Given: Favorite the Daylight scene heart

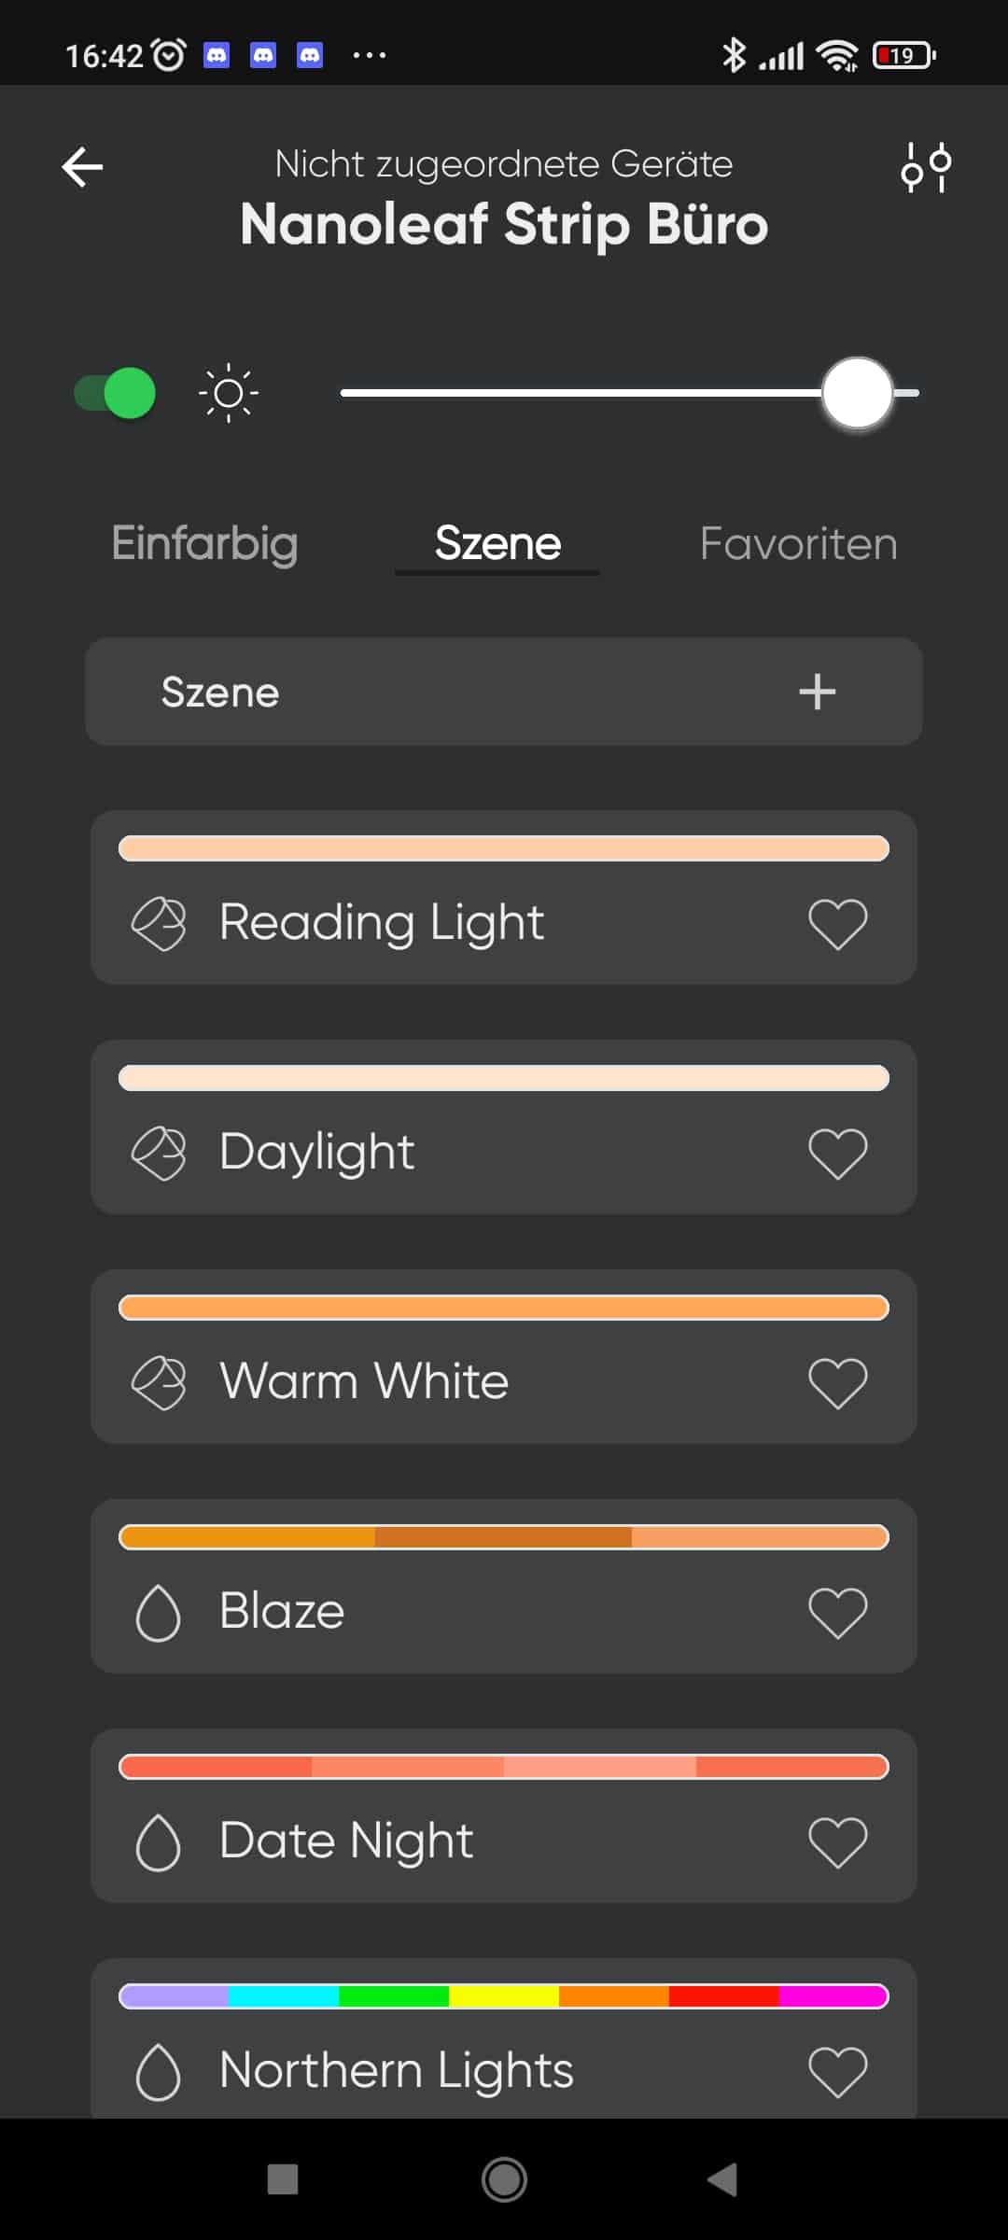Looking at the screenshot, I should click(837, 1154).
